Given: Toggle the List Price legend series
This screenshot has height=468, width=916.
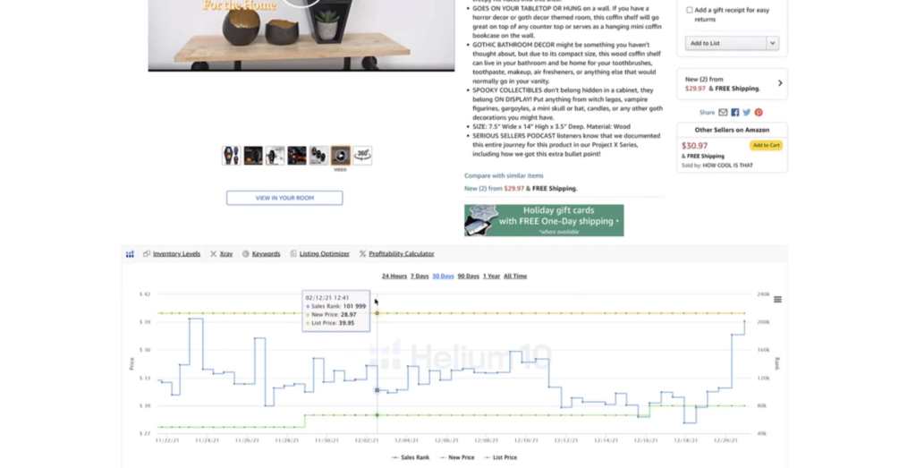Looking at the screenshot, I should (501, 457).
